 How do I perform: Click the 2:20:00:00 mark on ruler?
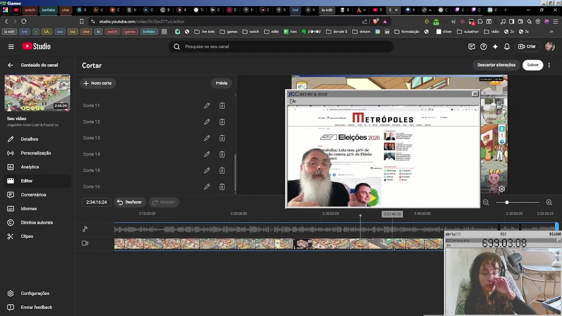click(x=239, y=214)
